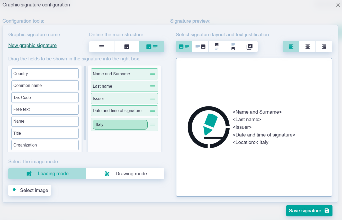Select image-above-text signature layout
The height and width of the screenshot is (220, 342).
coord(217,47)
